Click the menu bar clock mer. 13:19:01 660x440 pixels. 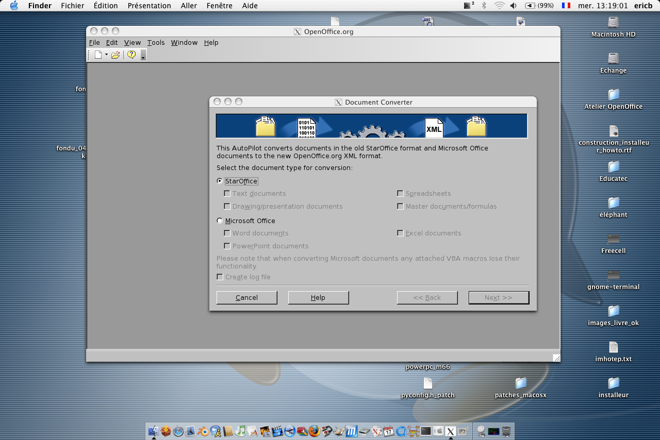click(x=603, y=6)
